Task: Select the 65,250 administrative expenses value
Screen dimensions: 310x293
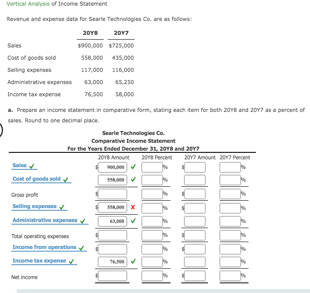Action: (x=125, y=82)
